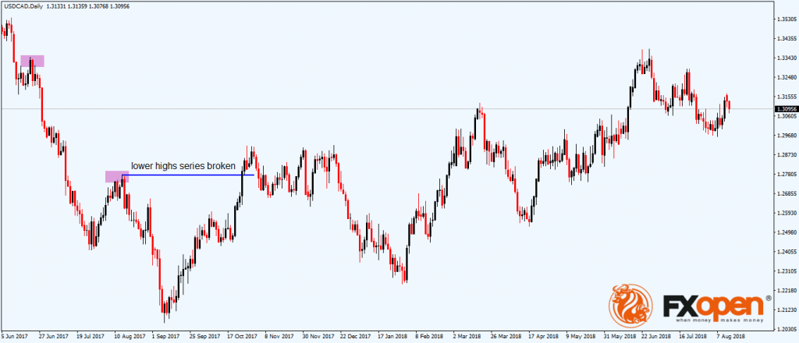Image resolution: width=799 pixels, height=343 pixels.
Task: Click the 1.35305 price axis label
Action: 785,19
